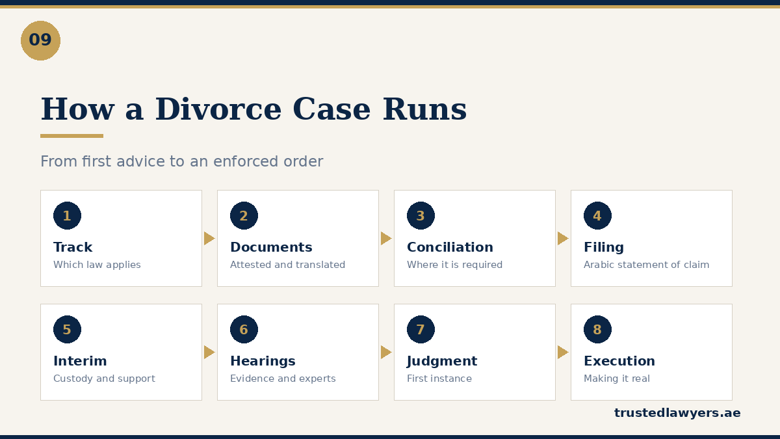Click the 'Hearings' heading
The width and height of the screenshot is (780, 439).
263,361
